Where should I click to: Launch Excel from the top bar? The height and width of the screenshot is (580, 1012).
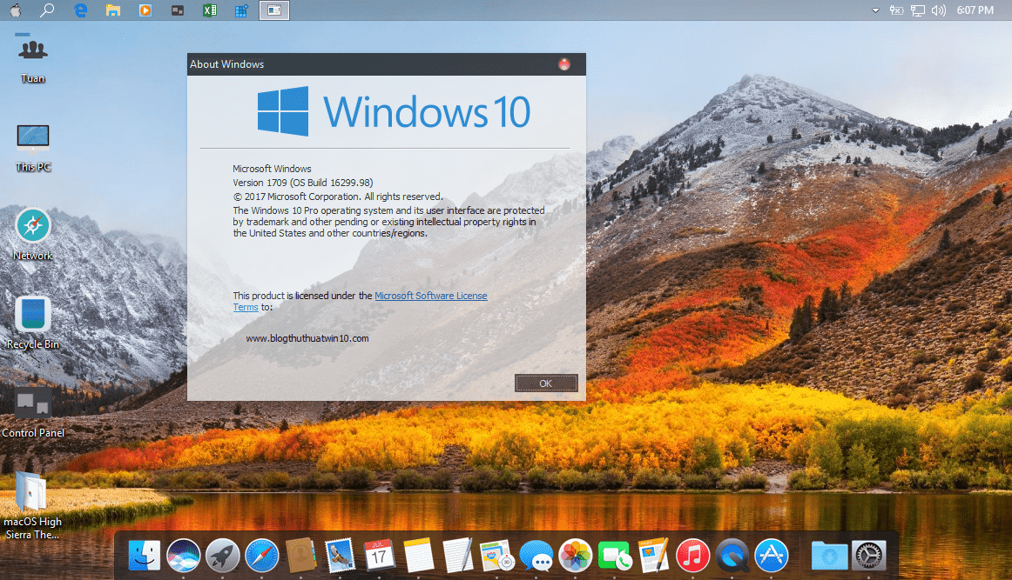tap(210, 10)
